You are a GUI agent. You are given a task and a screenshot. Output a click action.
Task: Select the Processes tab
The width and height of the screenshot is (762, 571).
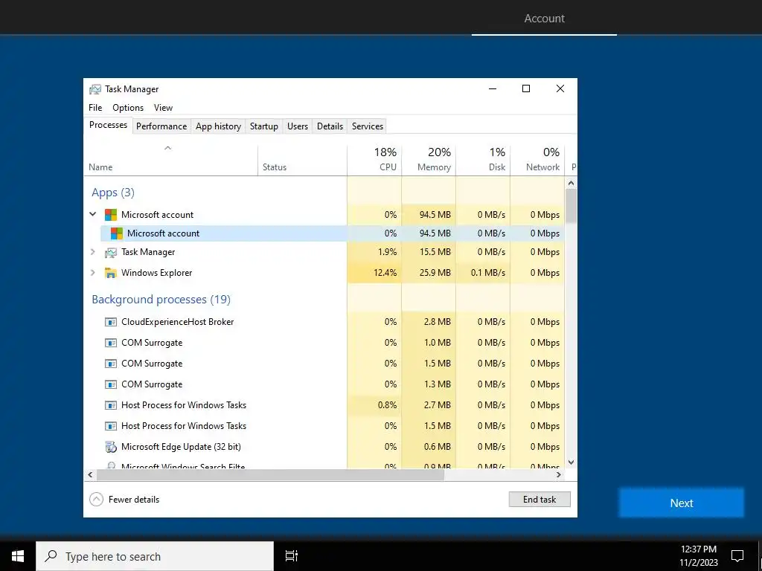coord(109,125)
